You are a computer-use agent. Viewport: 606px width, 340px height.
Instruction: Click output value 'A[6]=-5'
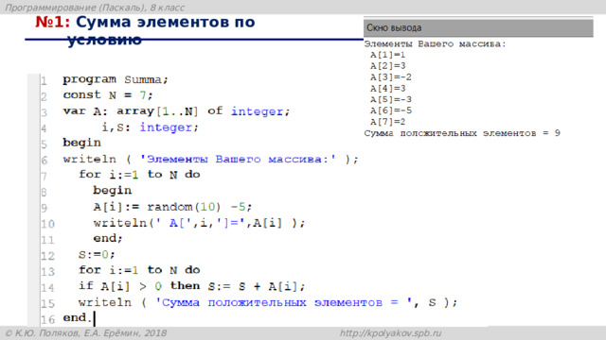point(391,110)
